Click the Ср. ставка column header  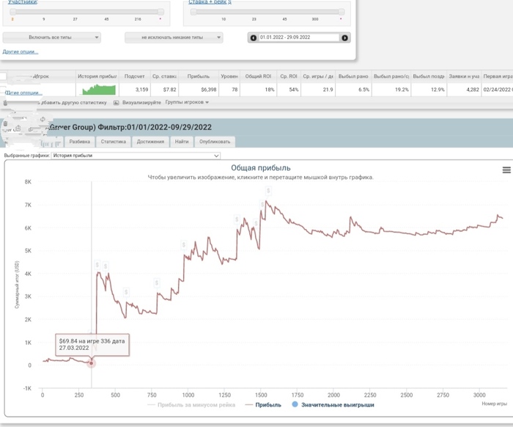click(164, 76)
